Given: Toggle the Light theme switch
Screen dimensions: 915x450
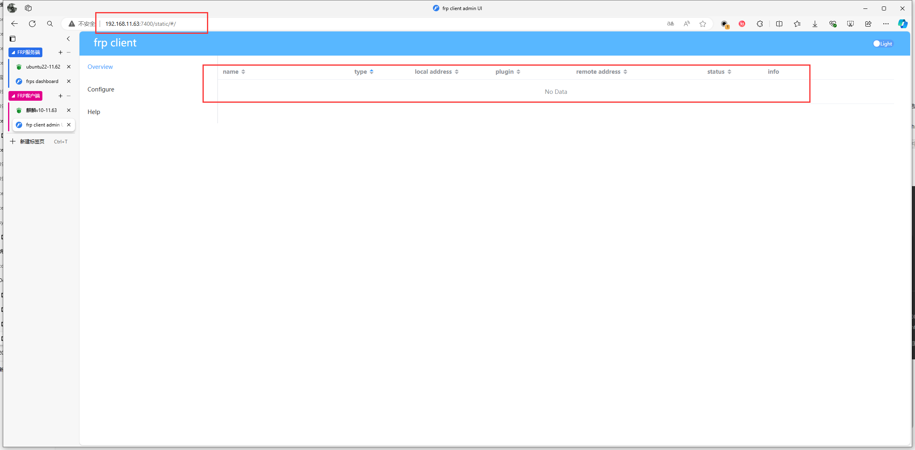Looking at the screenshot, I should [x=883, y=44].
